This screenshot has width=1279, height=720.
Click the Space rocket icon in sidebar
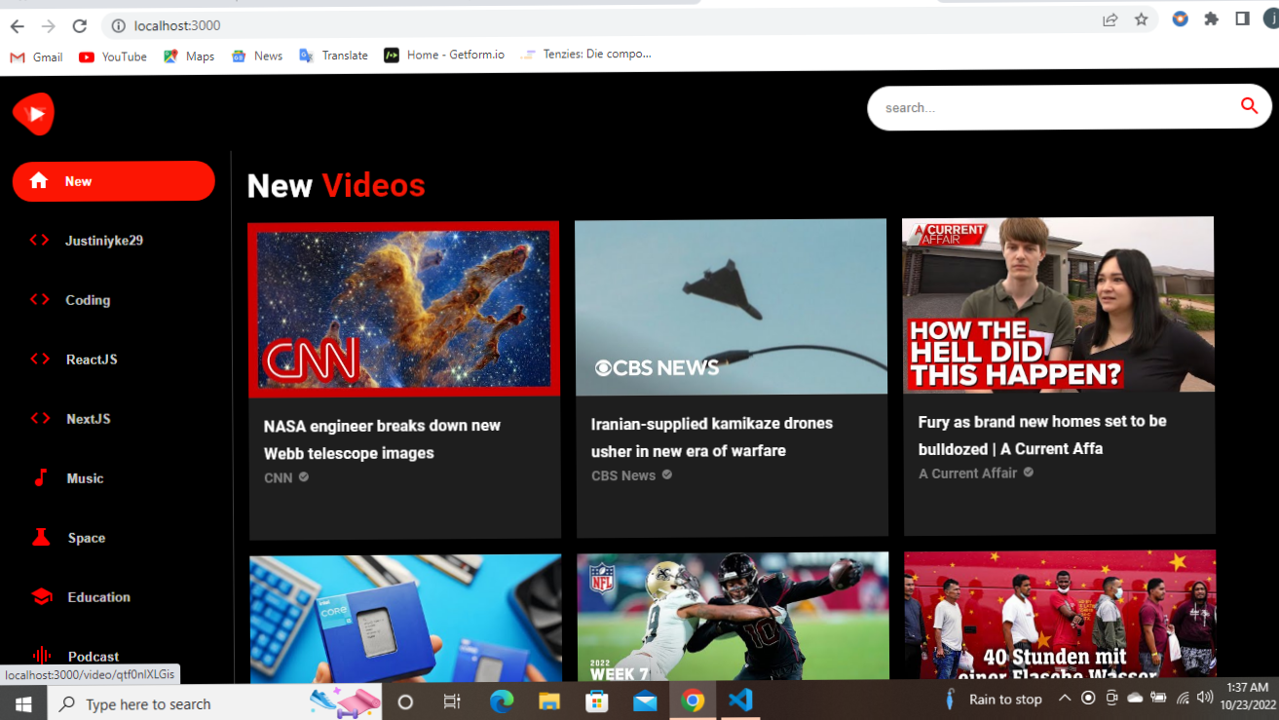point(39,537)
